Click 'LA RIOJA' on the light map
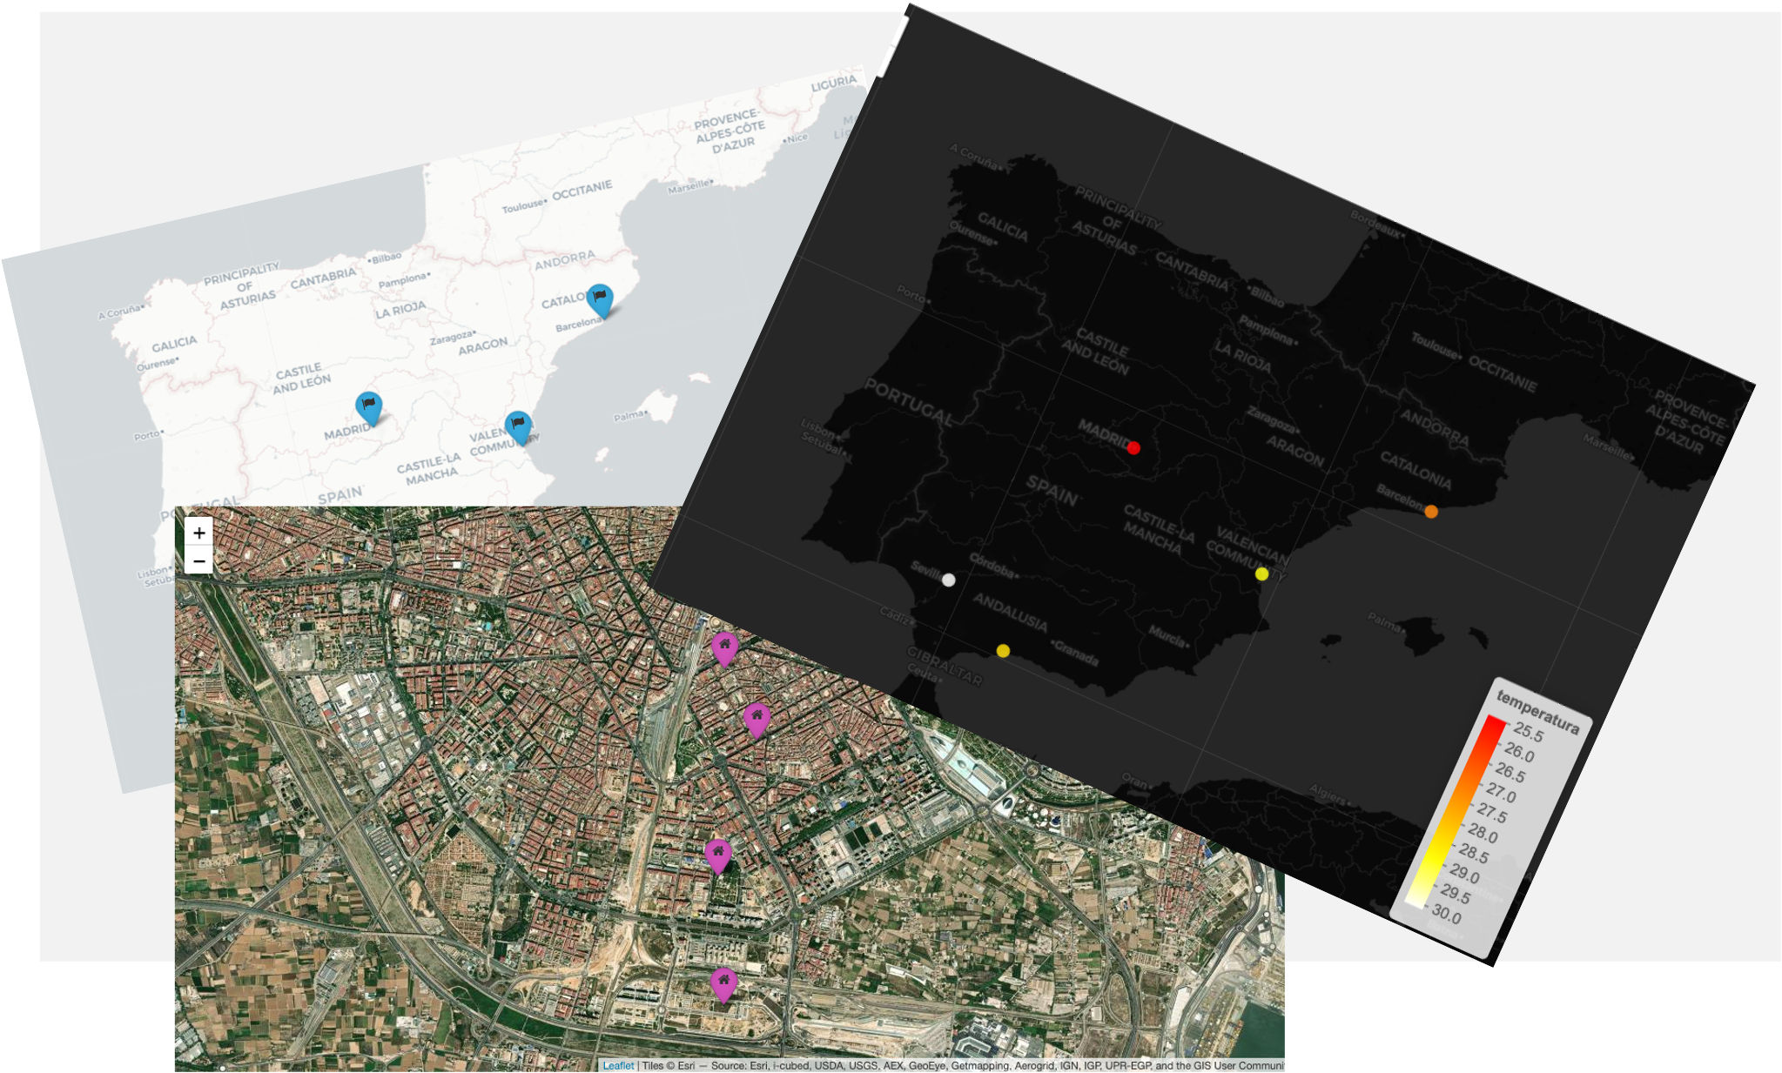Viewport: 1782px width, 1073px height. pos(401,310)
